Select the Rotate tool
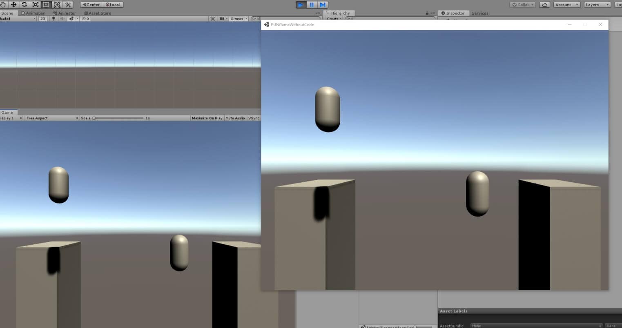The image size is (622, 328). coord(25,4)
